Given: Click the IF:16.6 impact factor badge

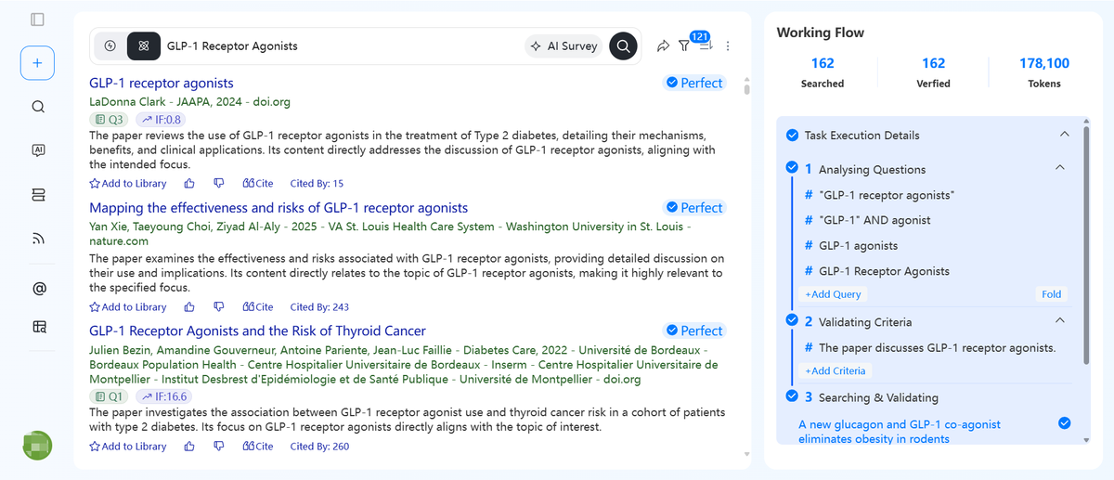Looking at the screenshot, I should coord(163,396).
